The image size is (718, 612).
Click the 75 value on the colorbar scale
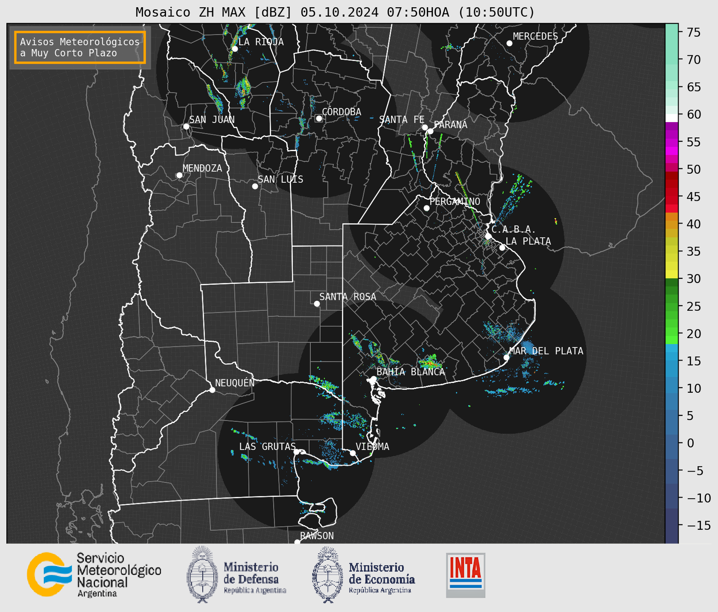[x=693, y=32]
